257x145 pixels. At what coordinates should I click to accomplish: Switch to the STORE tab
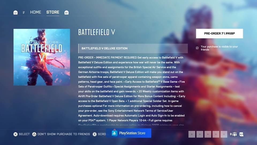tap(53, 12)
